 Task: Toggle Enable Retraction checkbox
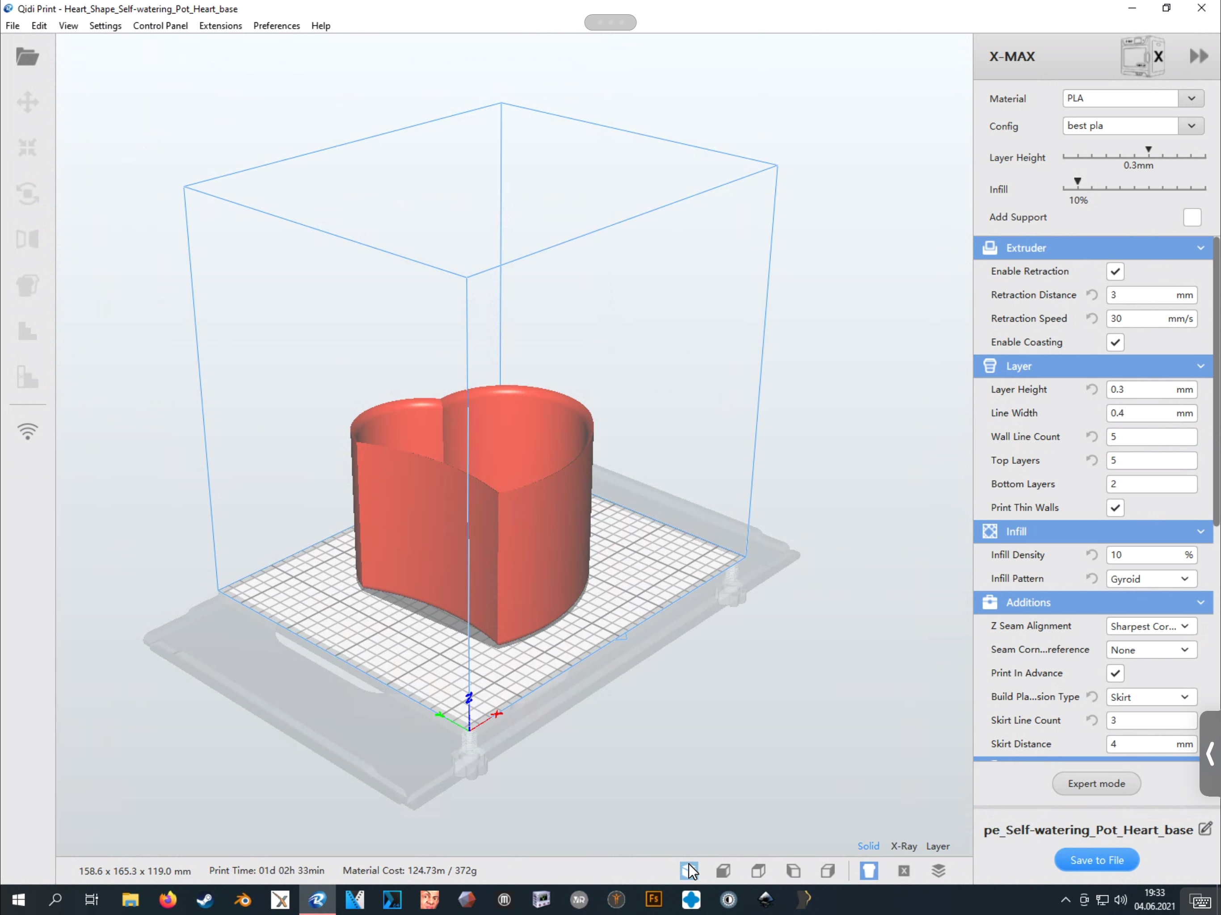(1115, 271)
